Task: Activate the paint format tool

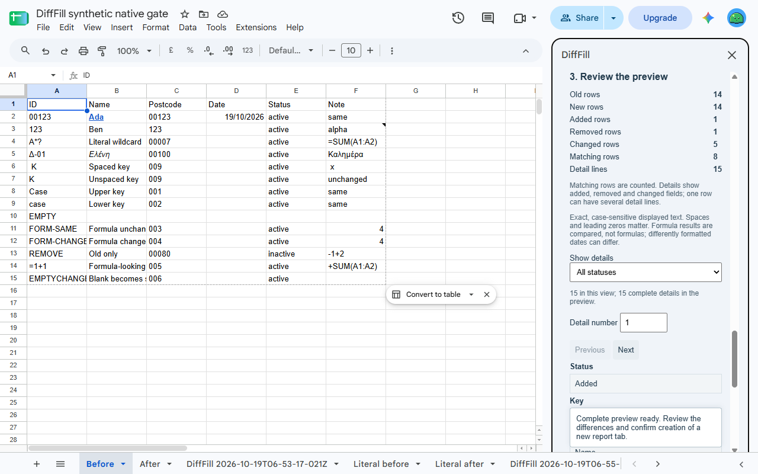Action: [x=102, y=51]
